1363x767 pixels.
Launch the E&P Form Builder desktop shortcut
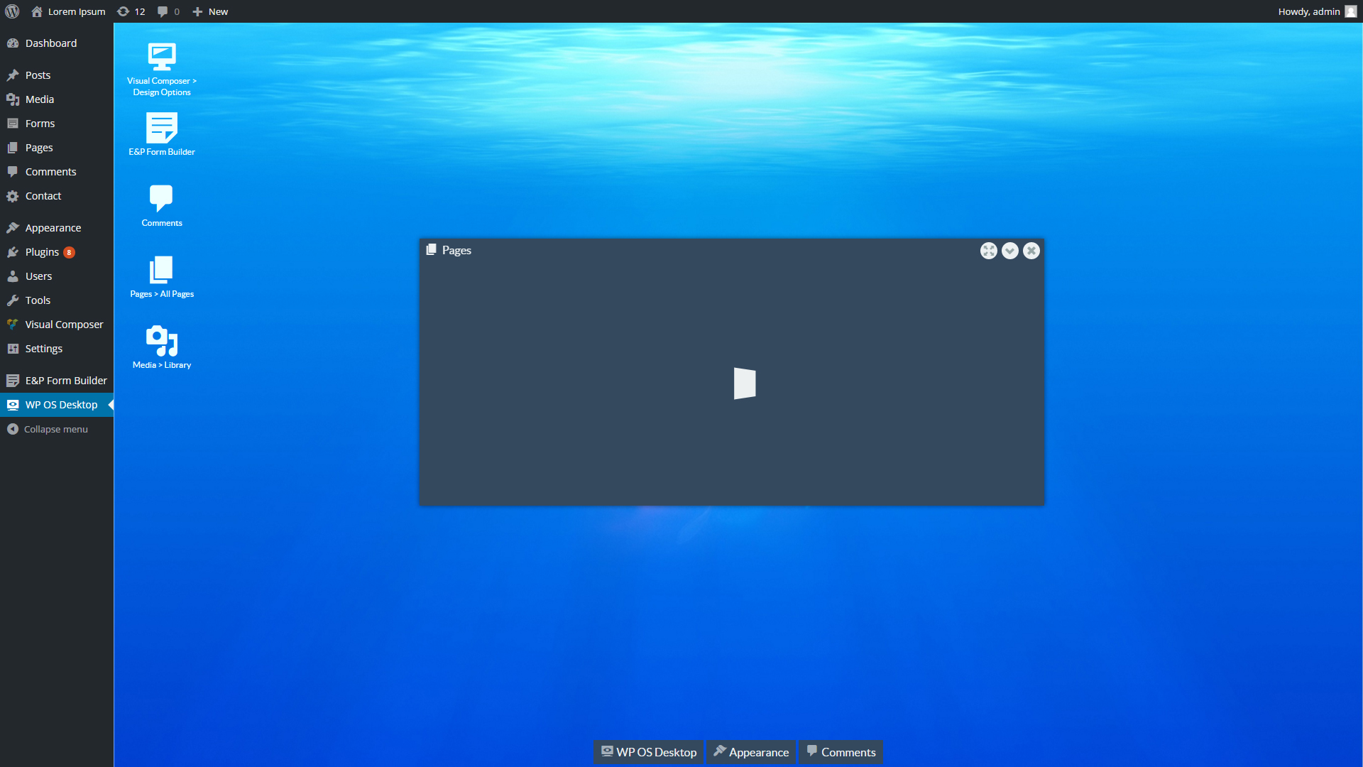coord(161,134)
